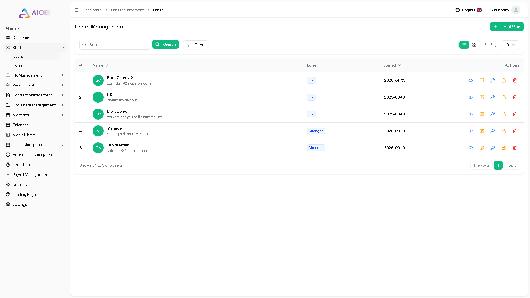This screenshot has width=530, height=298.
Task: Open the Roles page from sidebar
Action: tap(17, 65)
